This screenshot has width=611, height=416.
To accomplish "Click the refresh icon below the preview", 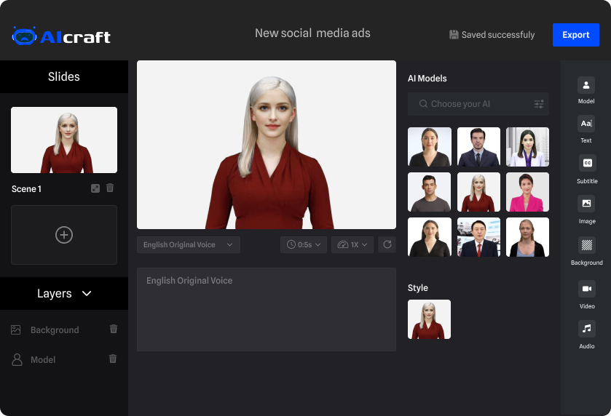I will coord(387,245).
